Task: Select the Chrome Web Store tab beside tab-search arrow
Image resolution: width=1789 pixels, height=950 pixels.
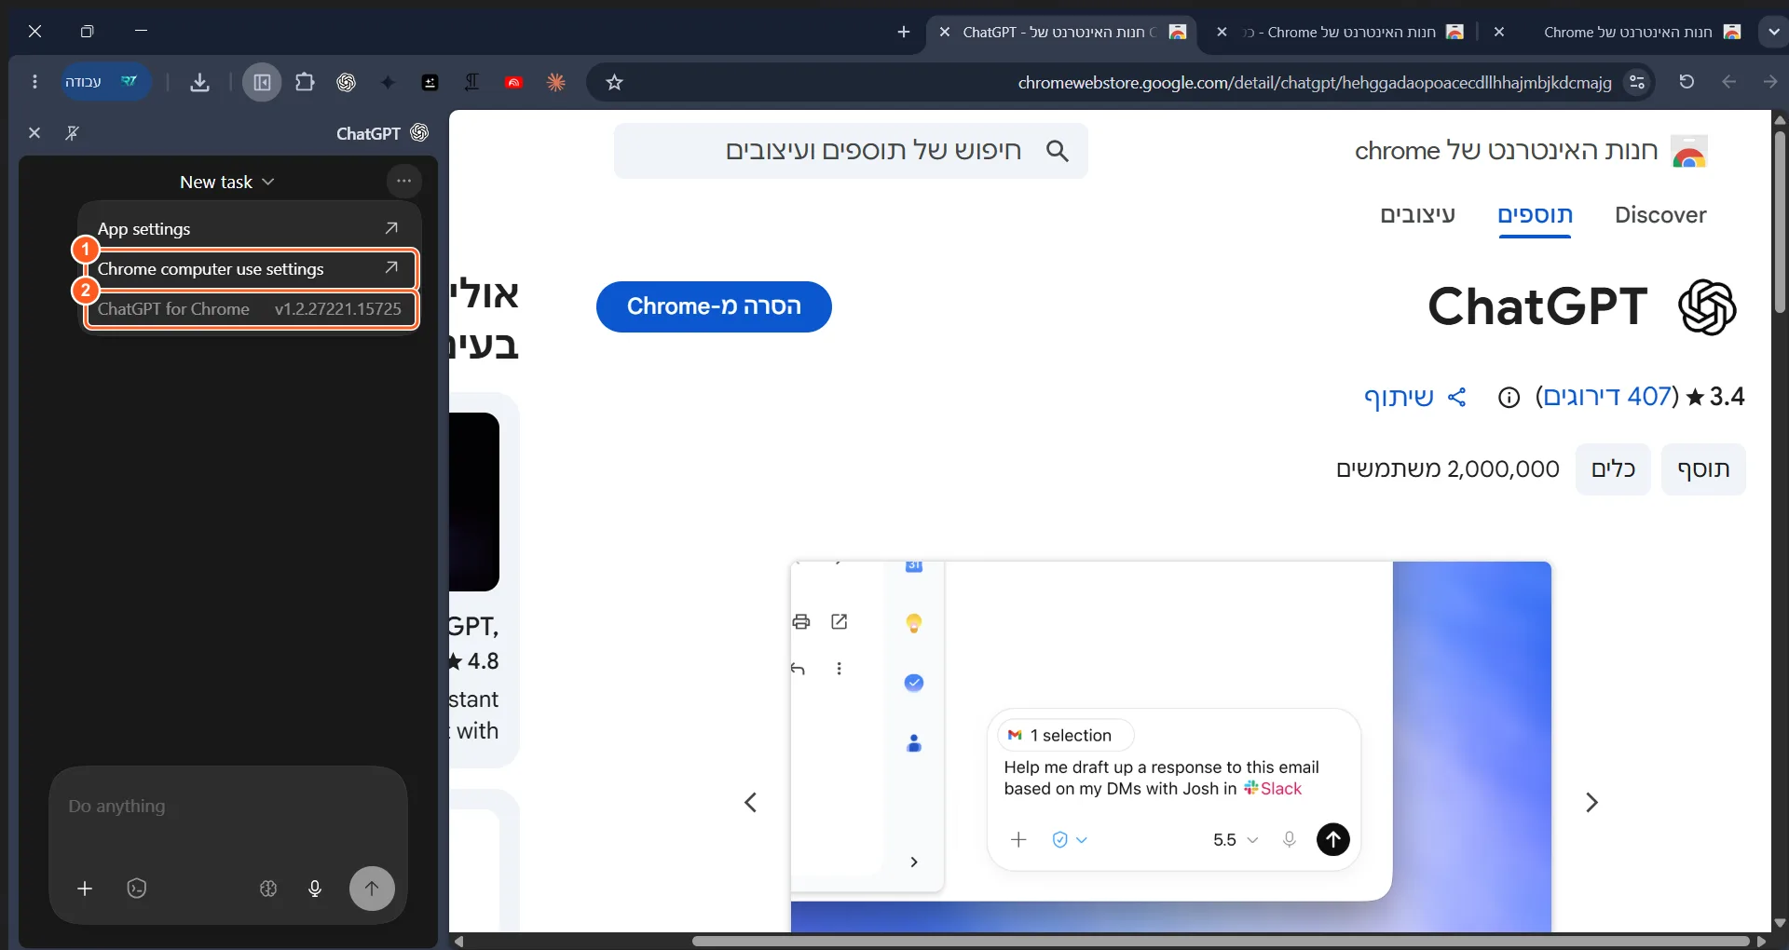Action: tap(1626, 32)
